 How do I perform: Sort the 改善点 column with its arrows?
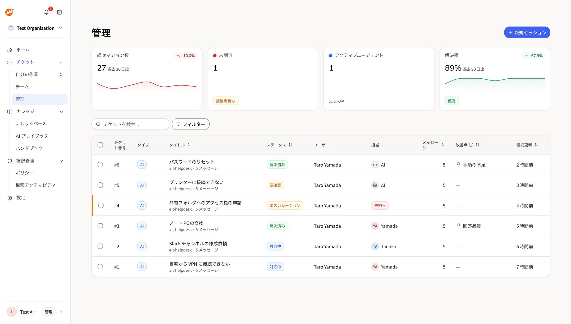[478, 145]
